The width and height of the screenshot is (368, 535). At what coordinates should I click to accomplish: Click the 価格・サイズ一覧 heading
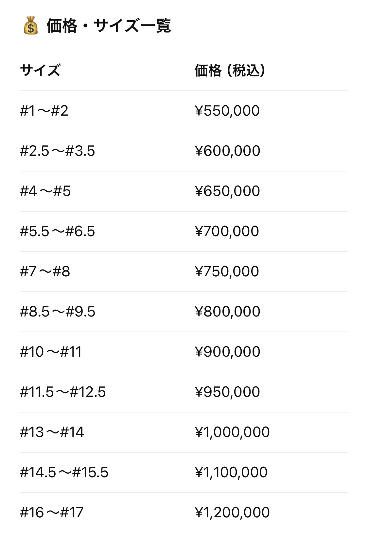pos(109,25)
